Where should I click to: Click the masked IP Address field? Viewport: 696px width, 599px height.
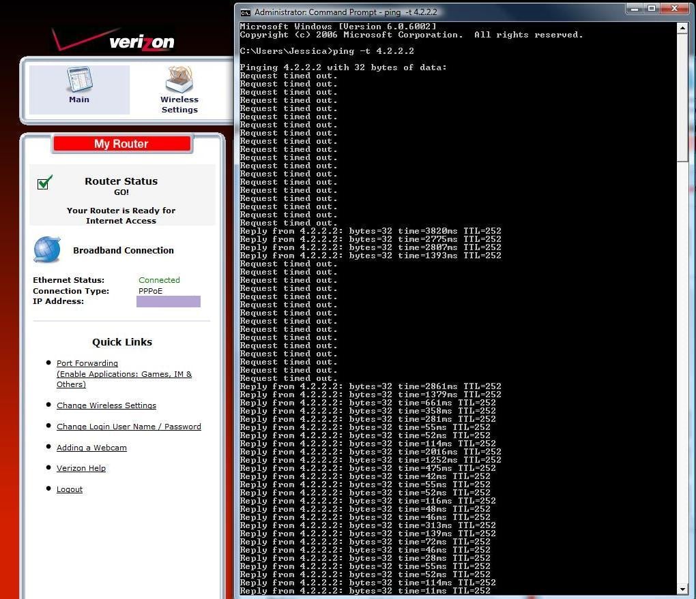[169, 301]
